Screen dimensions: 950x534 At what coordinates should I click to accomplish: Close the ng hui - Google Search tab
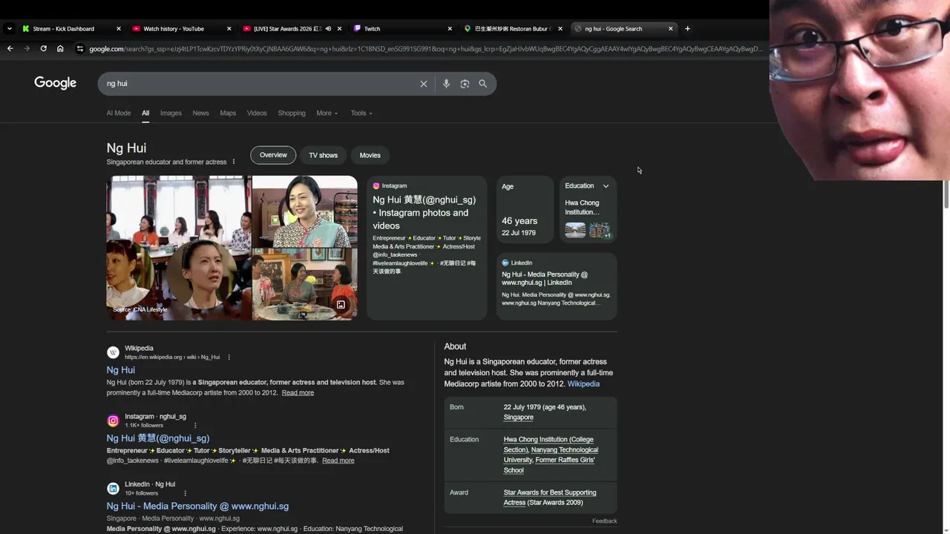(x=671, y=29)
